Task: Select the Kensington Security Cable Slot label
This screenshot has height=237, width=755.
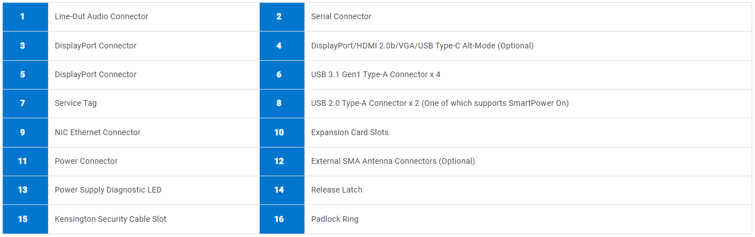Action: tap(111, 220)
